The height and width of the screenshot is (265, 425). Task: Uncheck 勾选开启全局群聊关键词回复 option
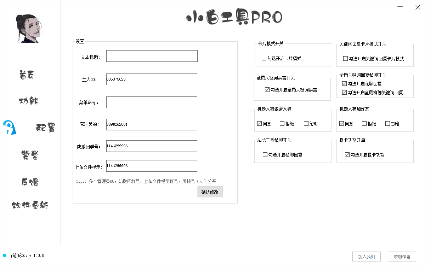tap(344, 93)
